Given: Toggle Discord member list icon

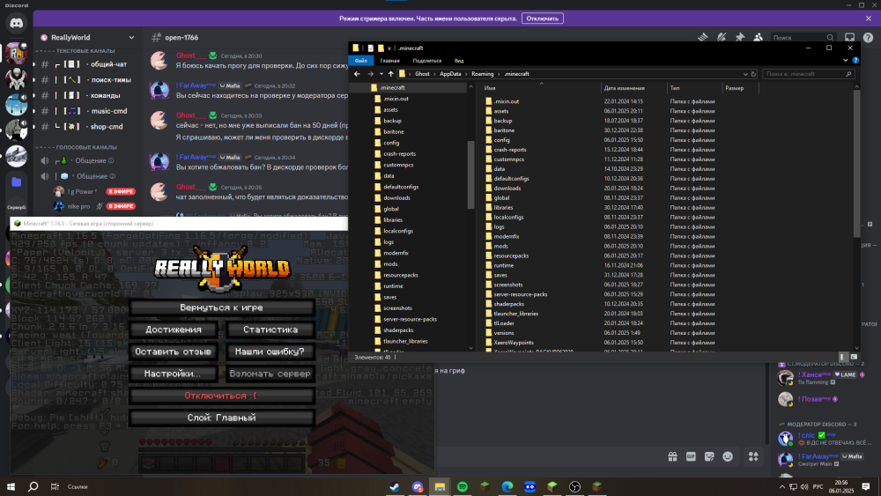Looking at the screenshot, I should [759, 37].
